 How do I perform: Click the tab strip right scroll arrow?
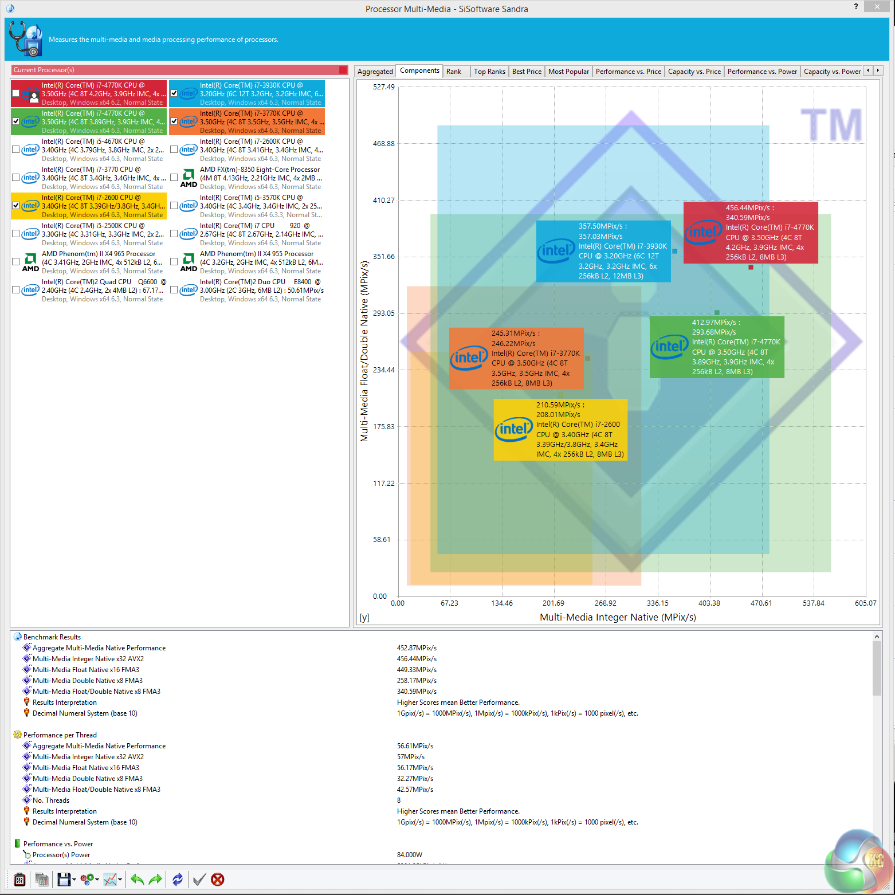pyautogui.click(x=878, y=70)
